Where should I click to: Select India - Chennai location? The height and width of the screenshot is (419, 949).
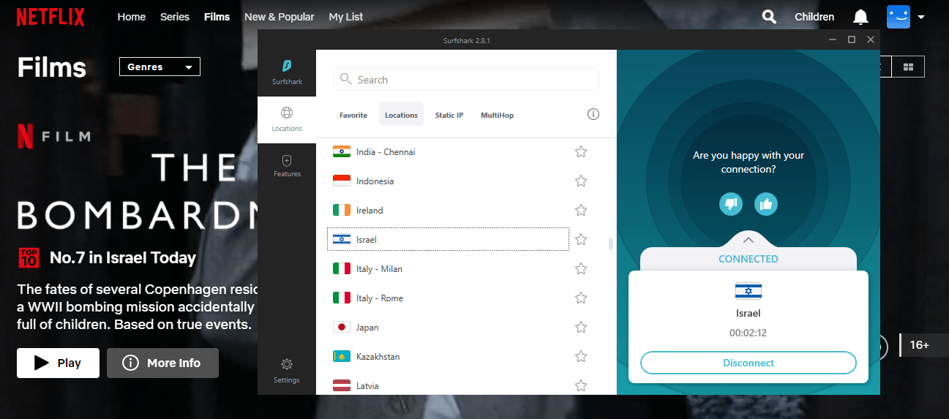click(448, 151)
